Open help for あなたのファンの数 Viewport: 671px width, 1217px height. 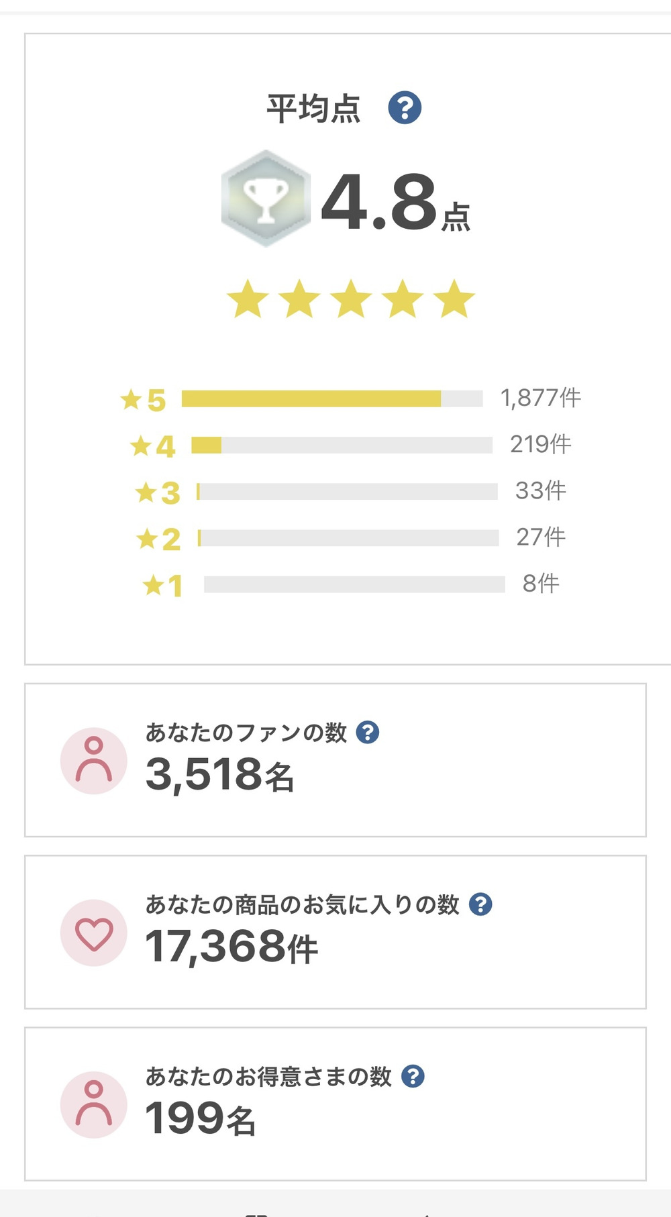[368, 732]
